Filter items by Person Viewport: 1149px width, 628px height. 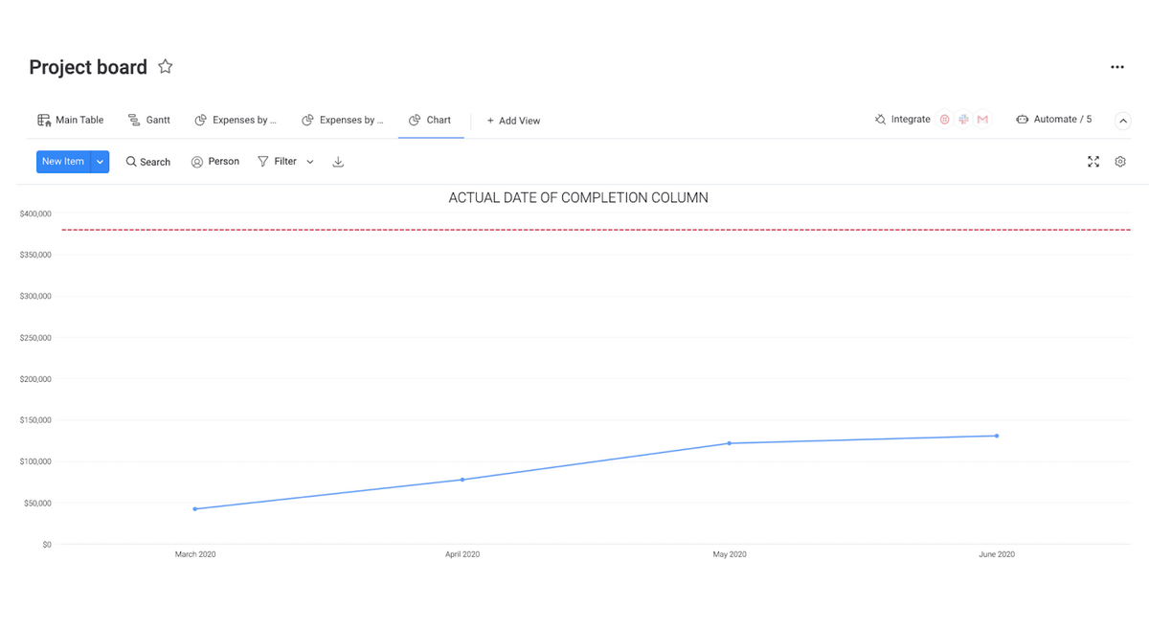click(215, 162)
